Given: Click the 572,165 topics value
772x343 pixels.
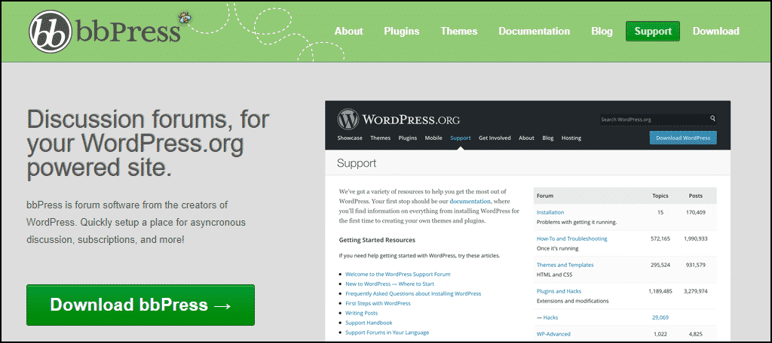Looking at the screenshot, I should [x=660, y=238].
